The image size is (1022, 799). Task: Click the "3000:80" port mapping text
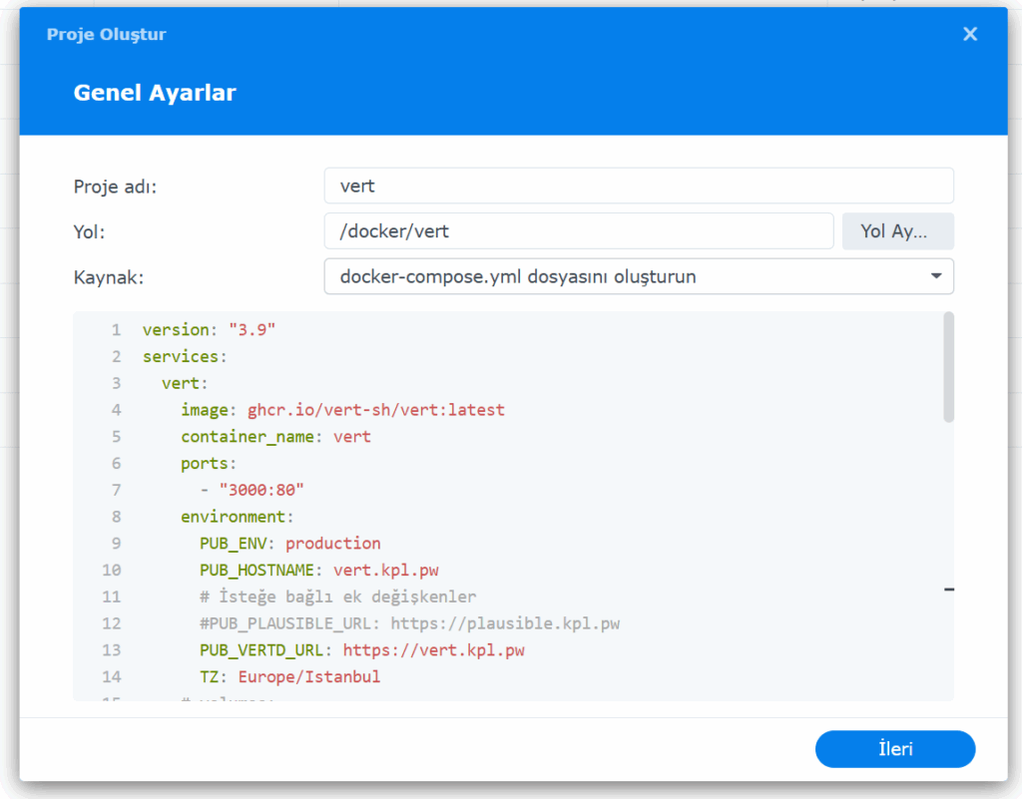pyautogui.click(x=260, y=490)
